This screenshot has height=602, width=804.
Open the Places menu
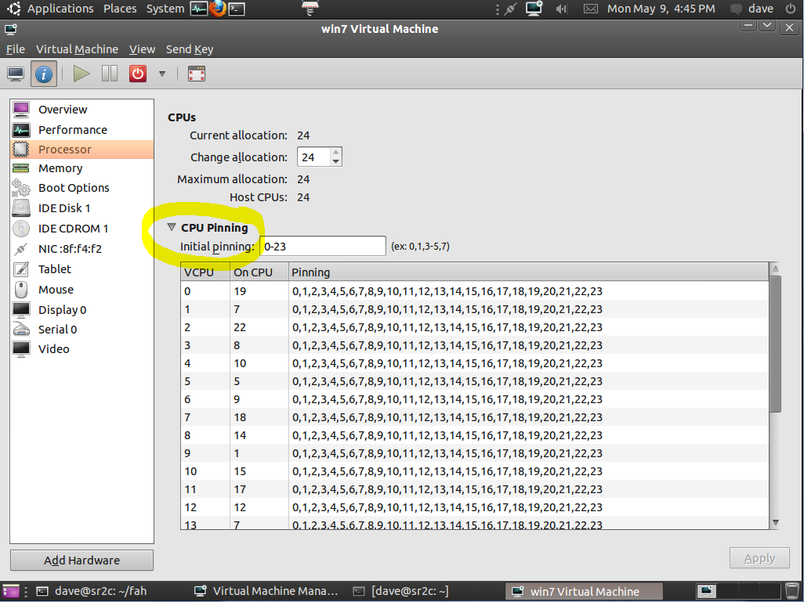[120, 9]
